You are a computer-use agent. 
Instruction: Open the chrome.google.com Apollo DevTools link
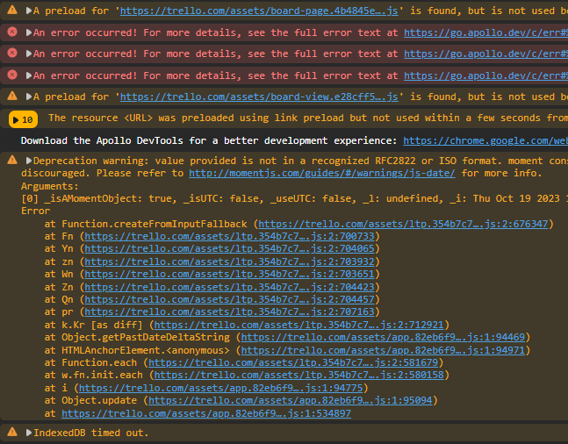(485, 140)
